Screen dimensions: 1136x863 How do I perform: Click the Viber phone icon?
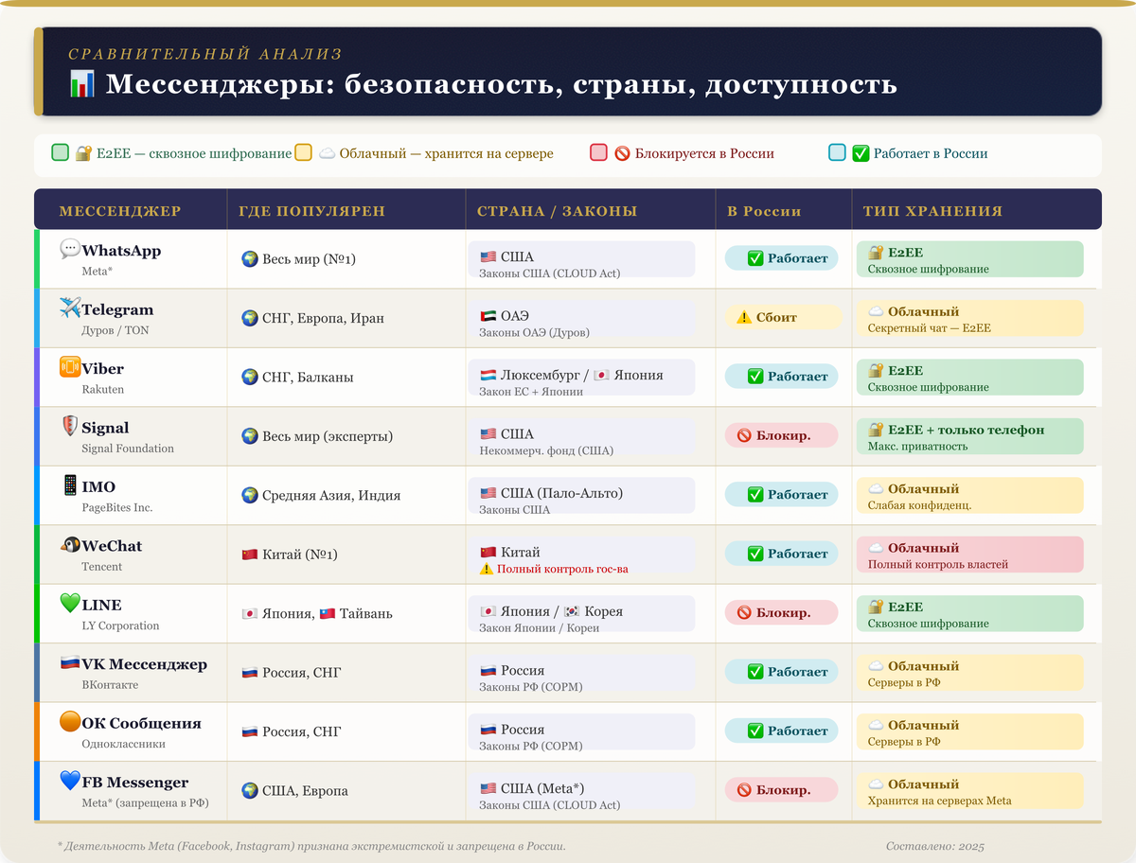[x=70, y=368]
